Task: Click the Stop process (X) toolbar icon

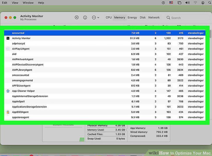Action: [77, 17]
